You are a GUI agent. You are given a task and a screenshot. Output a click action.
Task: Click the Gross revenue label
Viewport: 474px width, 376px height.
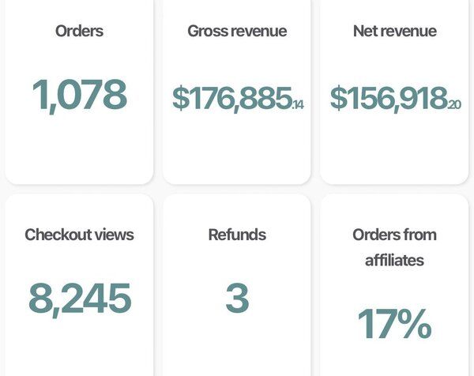click(237, 32)
